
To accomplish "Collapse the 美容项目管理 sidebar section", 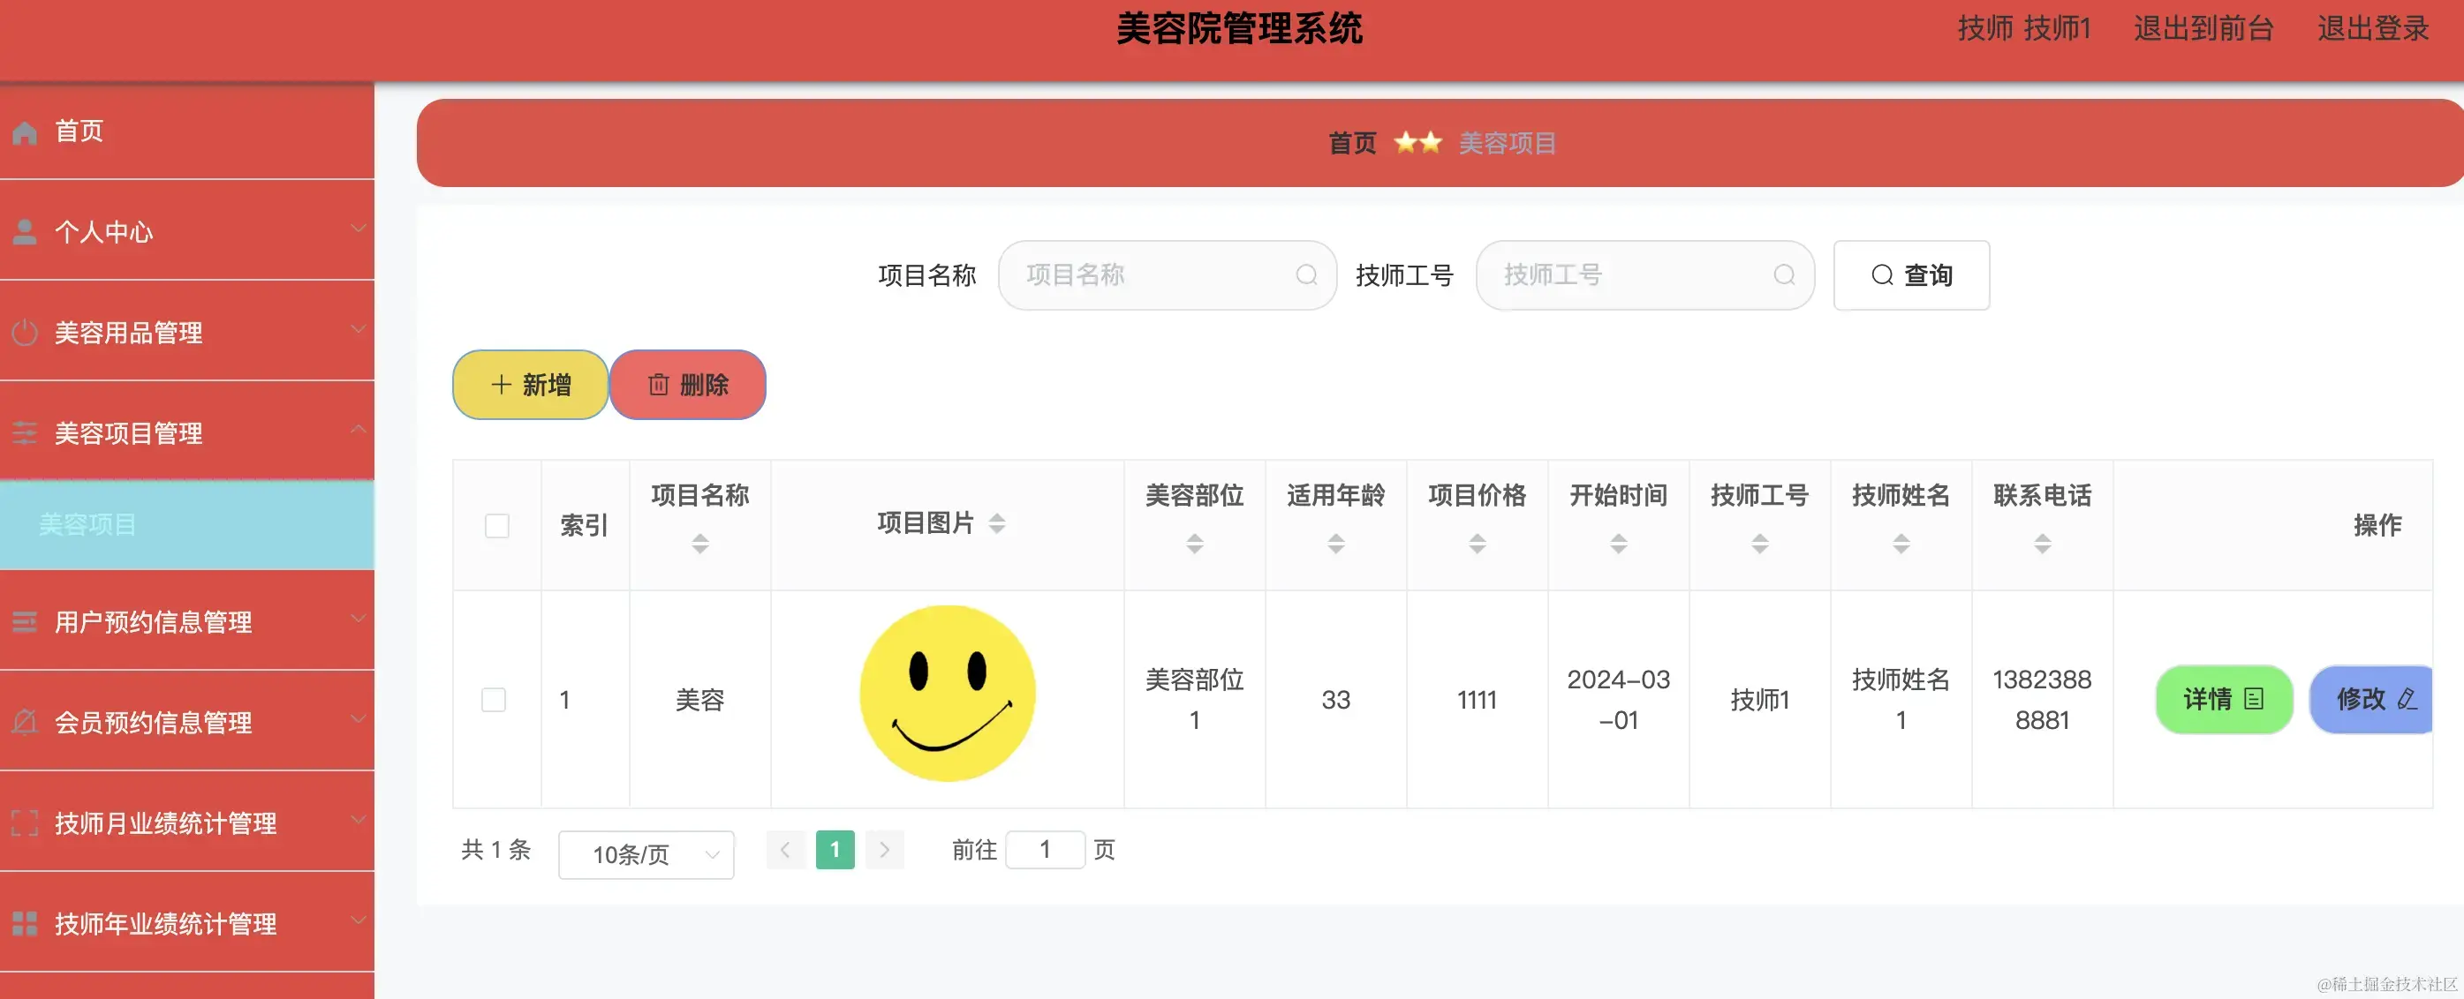I will (359, 429).
